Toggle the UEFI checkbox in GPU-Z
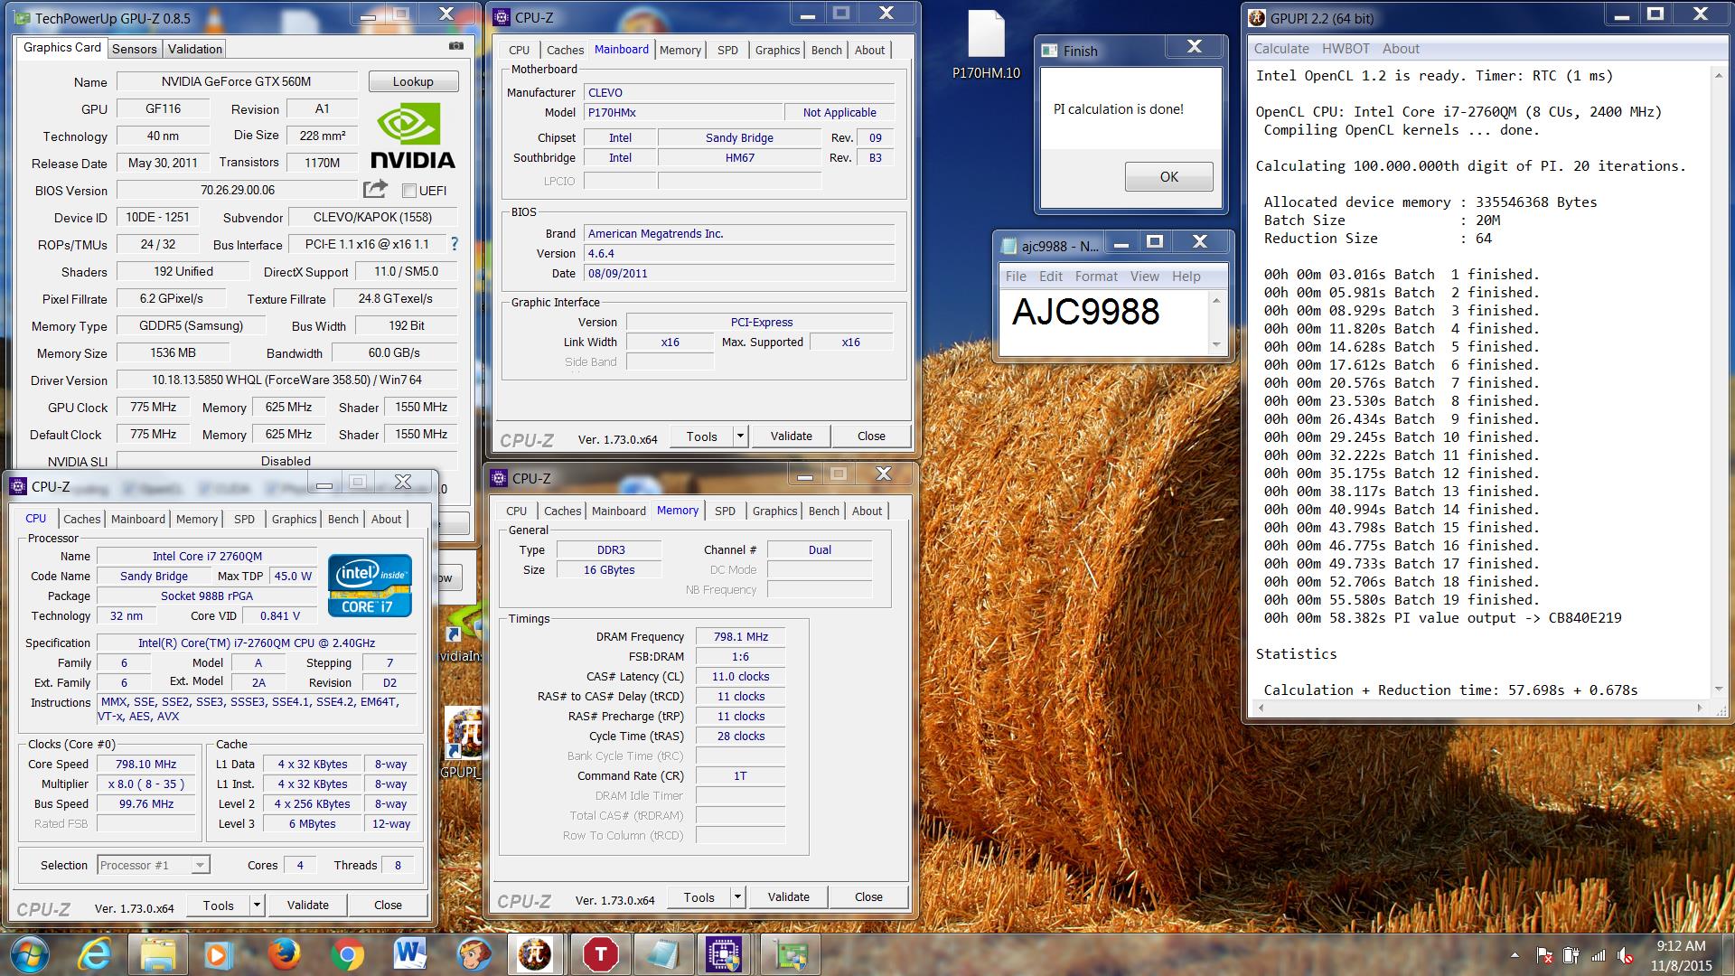 [409, 191]
